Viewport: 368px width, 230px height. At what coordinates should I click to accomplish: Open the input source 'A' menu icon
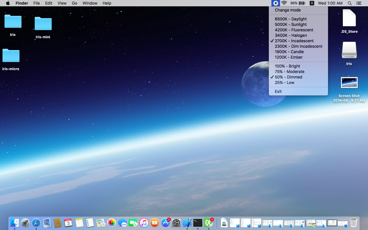312,3
